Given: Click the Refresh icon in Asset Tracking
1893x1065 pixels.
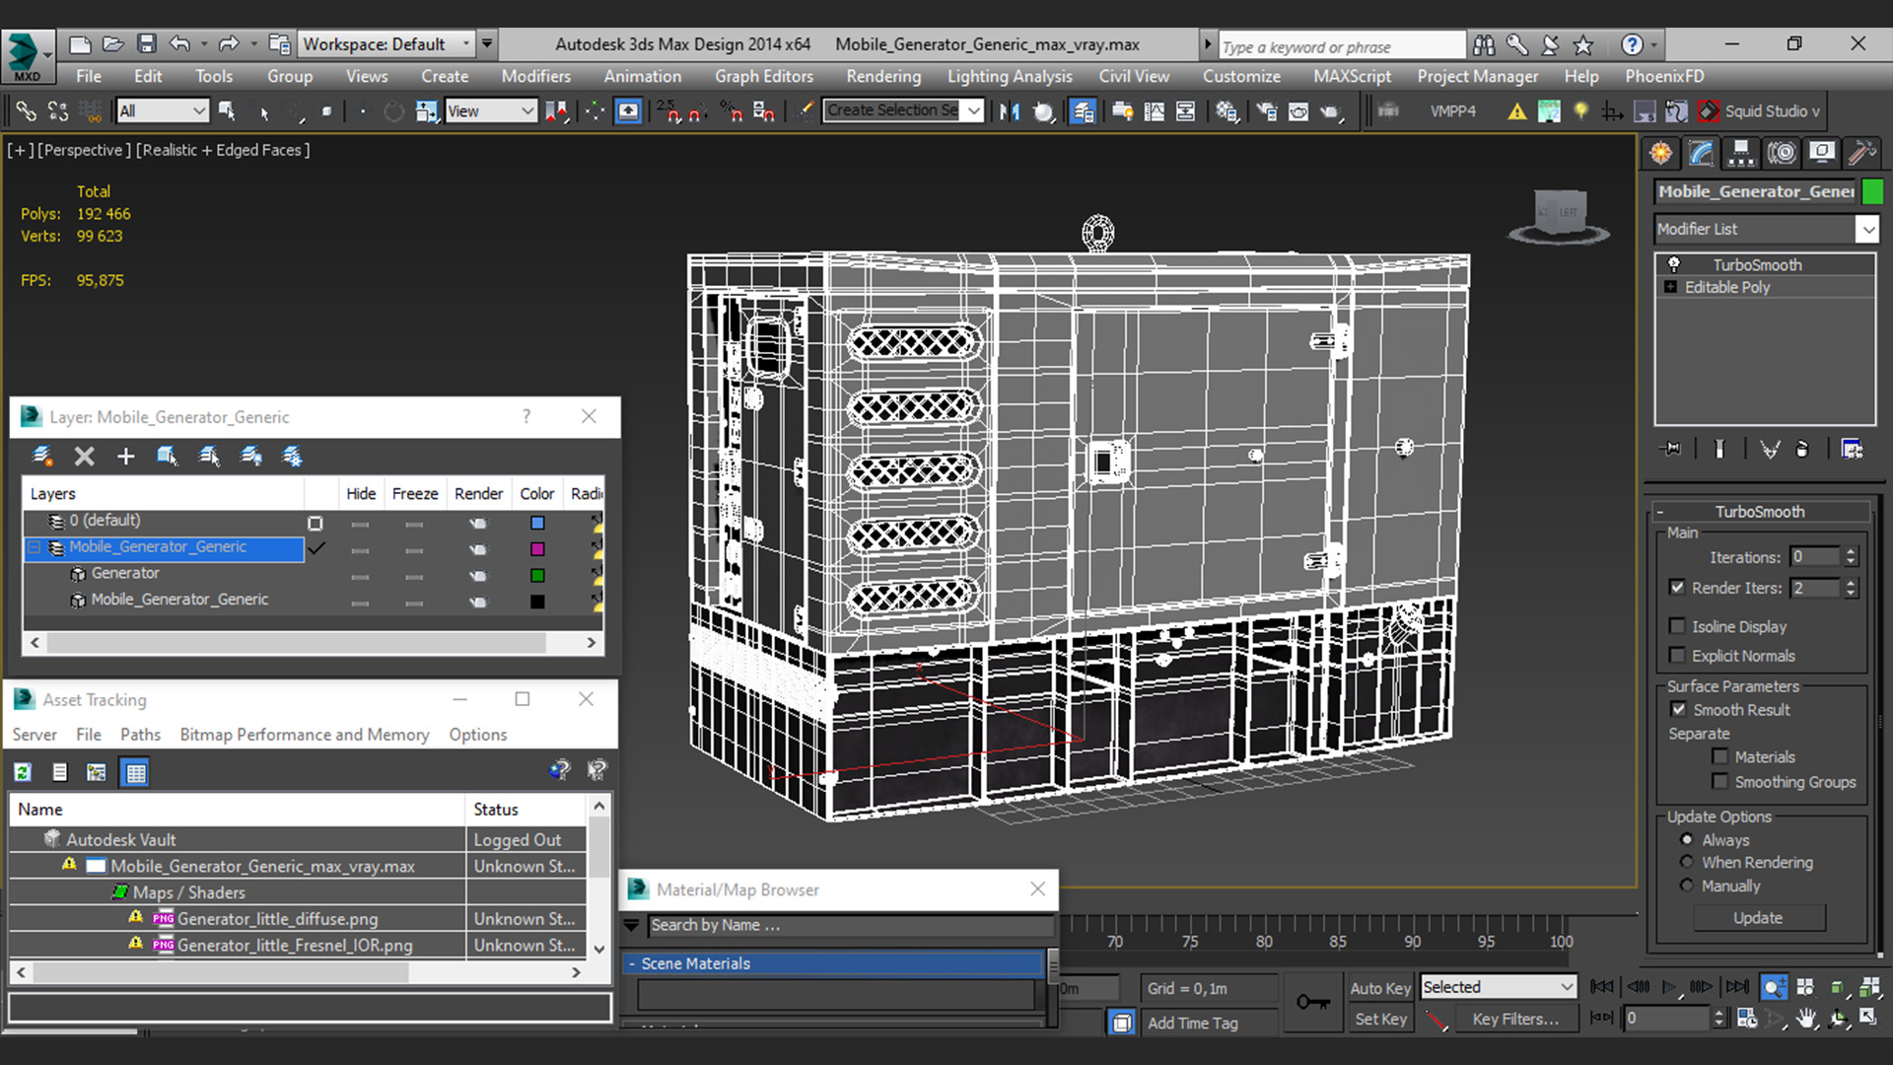Looking at the screenshot, I should click(x=23, y=772).
